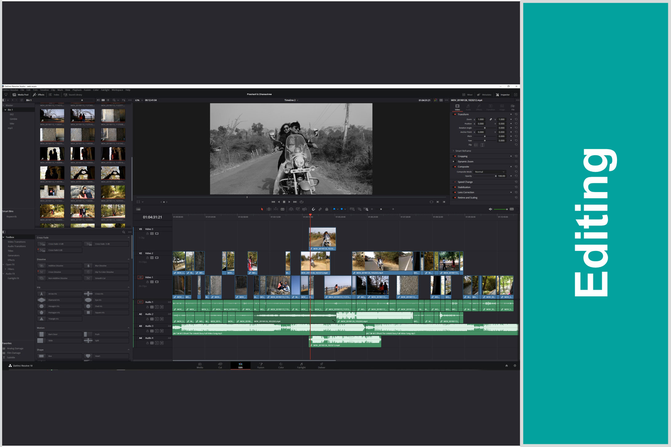Disable the Stabilization toggle
Screen dimensions: 671x447
455,187
